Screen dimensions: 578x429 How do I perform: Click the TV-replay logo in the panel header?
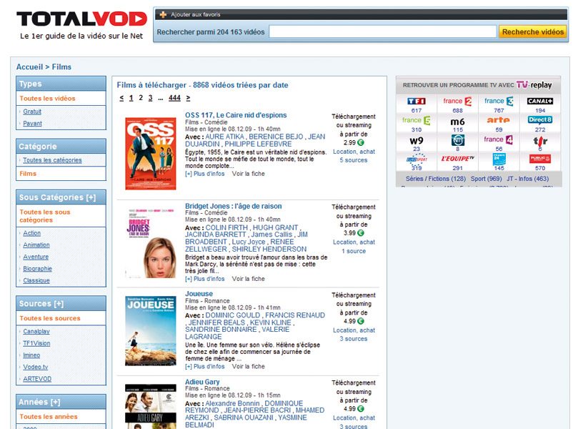(534, 85)
